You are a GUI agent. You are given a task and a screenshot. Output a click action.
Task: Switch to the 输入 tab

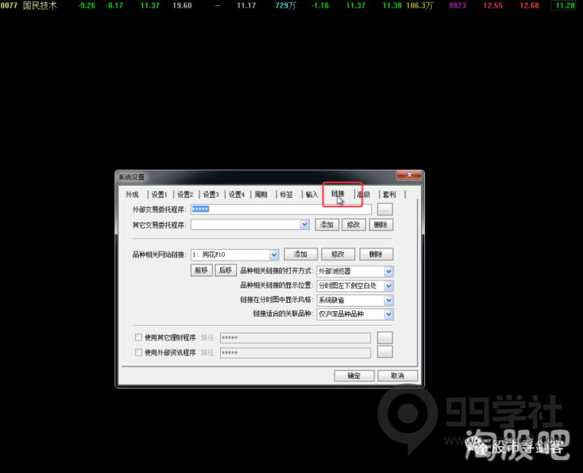[x=312, y=194]
